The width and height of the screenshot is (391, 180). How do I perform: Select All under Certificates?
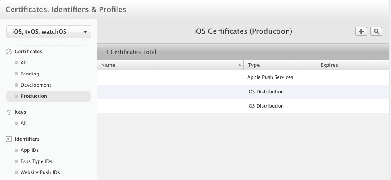pos(23,63)
